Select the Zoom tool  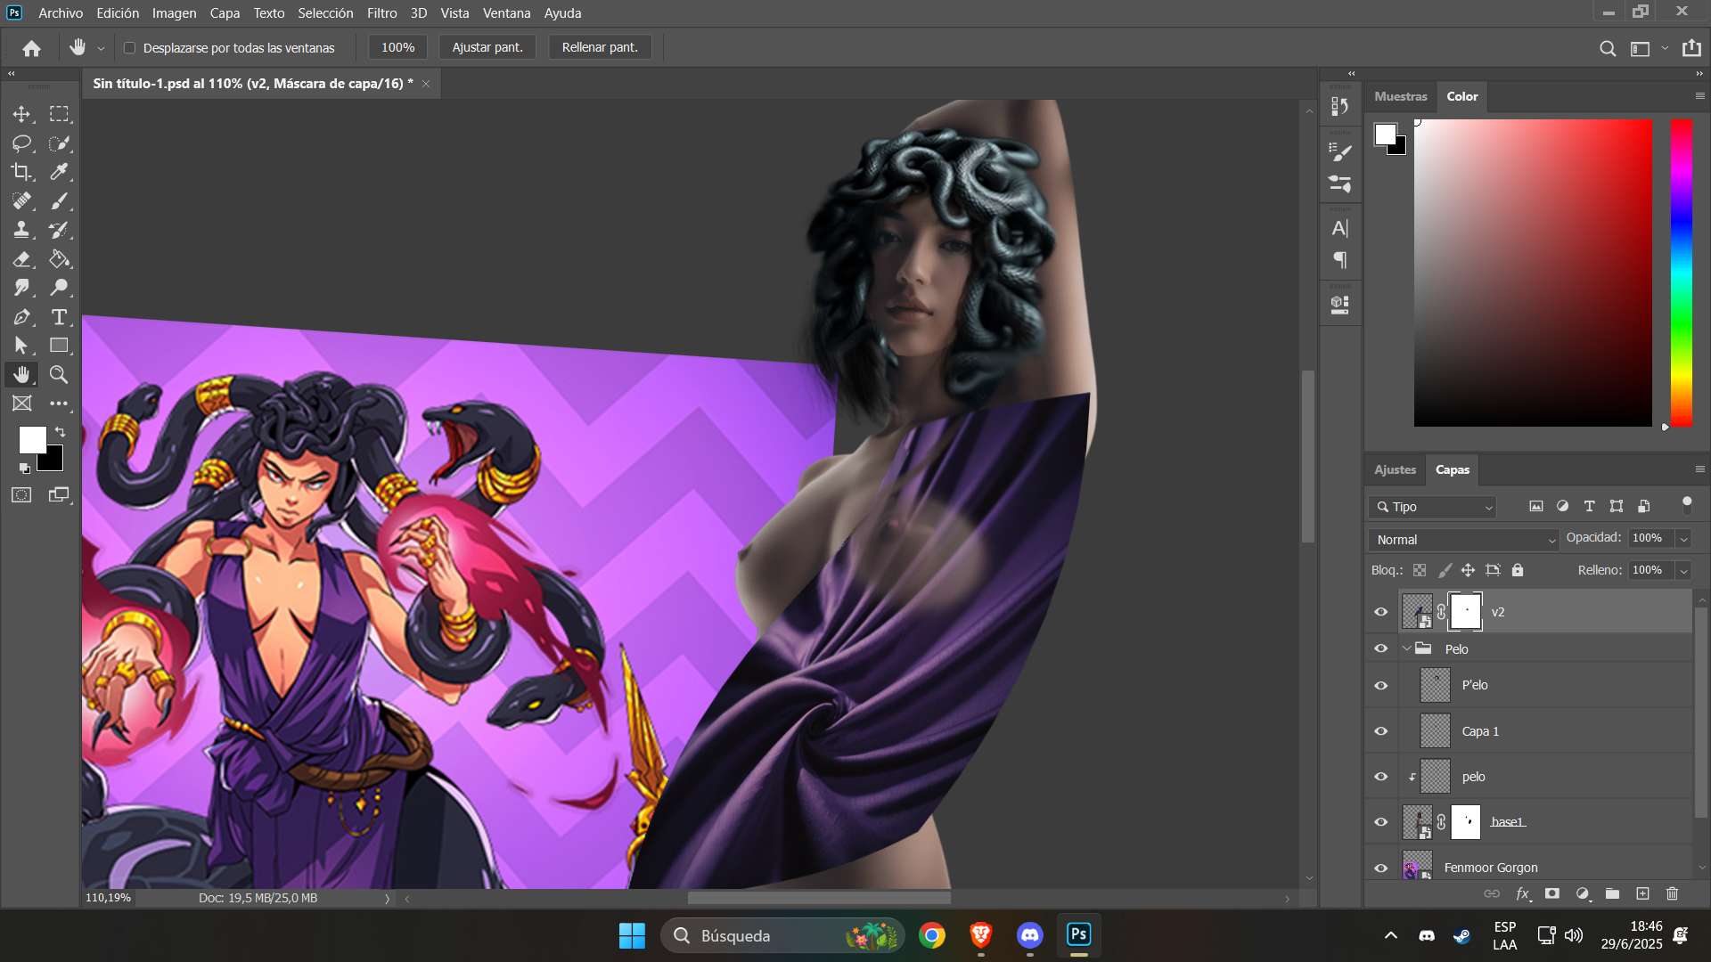59,374
